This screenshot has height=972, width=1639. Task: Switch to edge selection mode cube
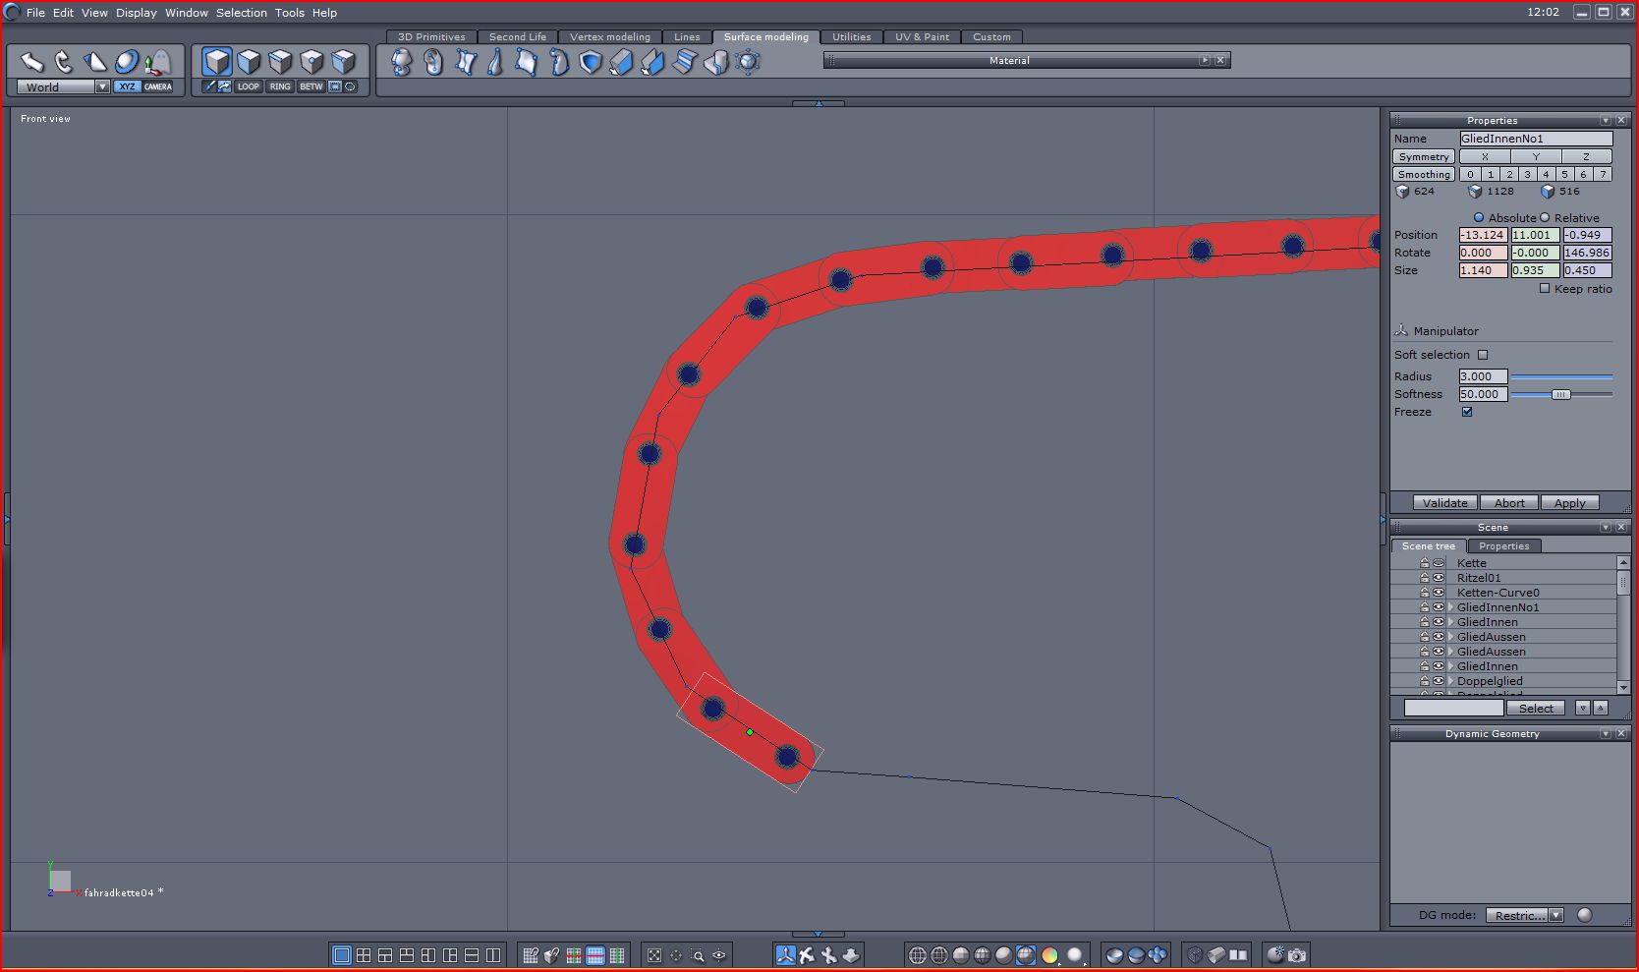pyautogui.click(x=280, y=62)
